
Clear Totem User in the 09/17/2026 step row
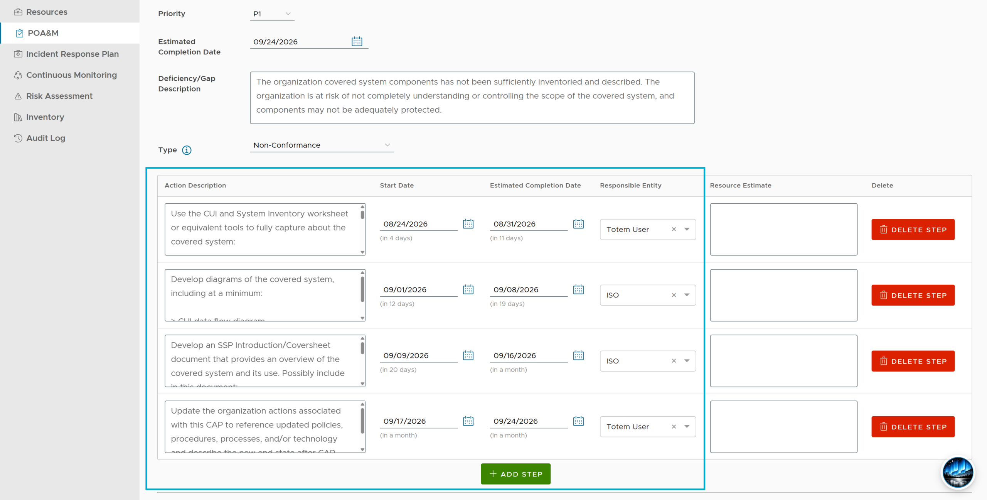pyautogui.click(x=674, y=427)
